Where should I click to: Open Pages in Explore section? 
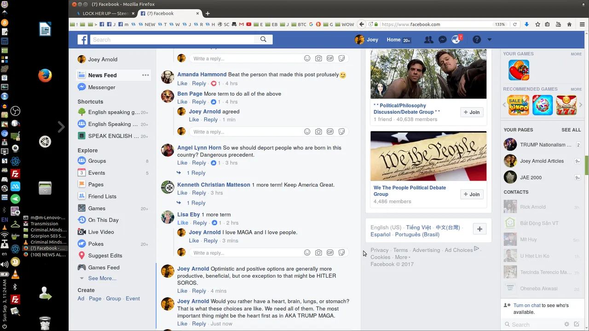[96, 184]
